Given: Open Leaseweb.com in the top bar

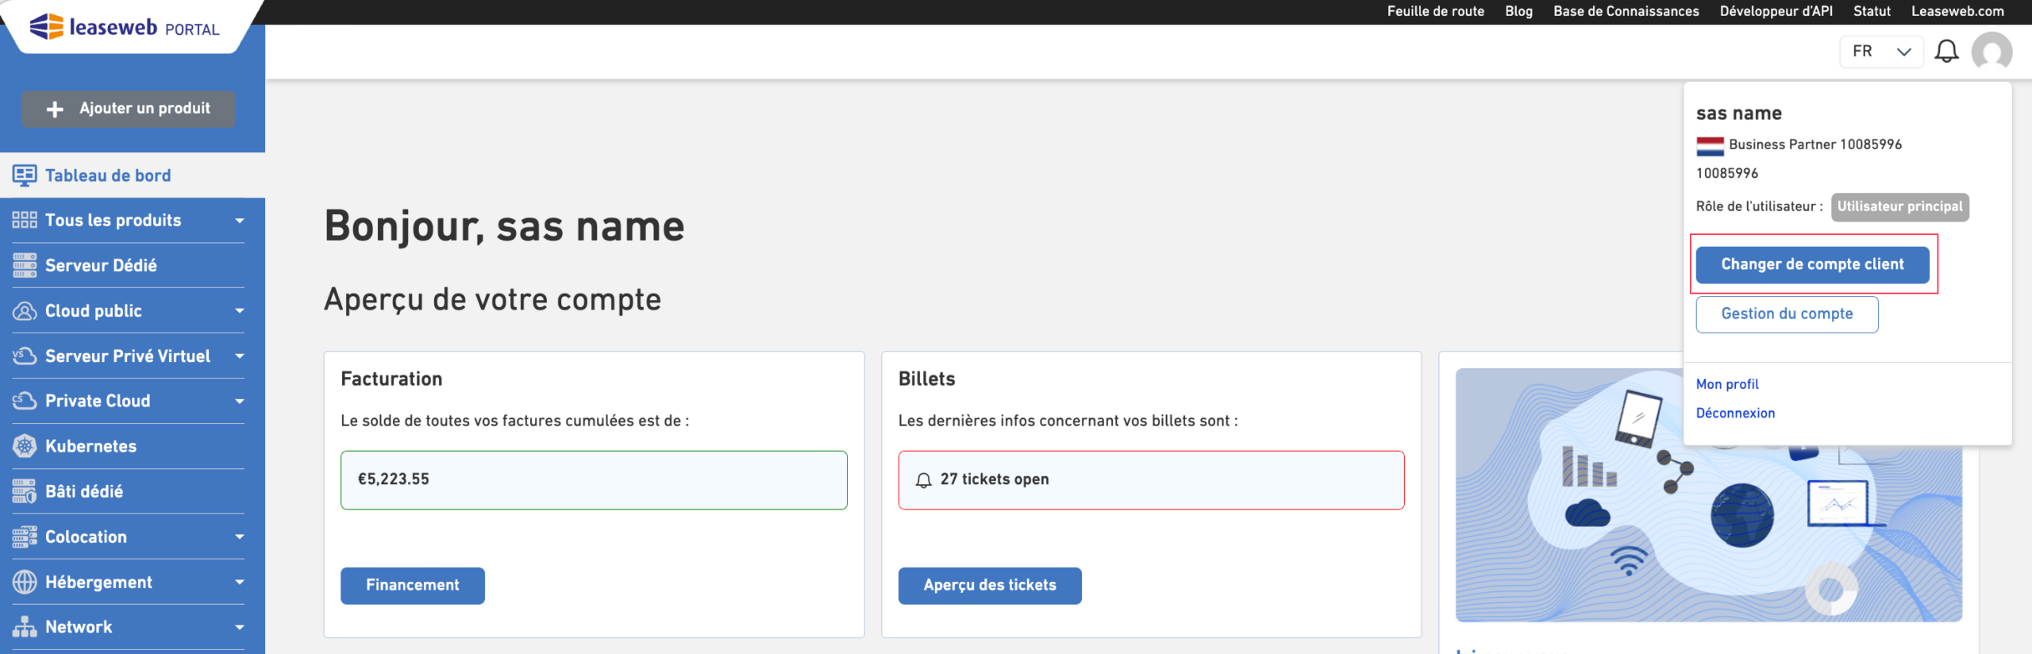Looking at the screenshot, I should coord(1957,11).
